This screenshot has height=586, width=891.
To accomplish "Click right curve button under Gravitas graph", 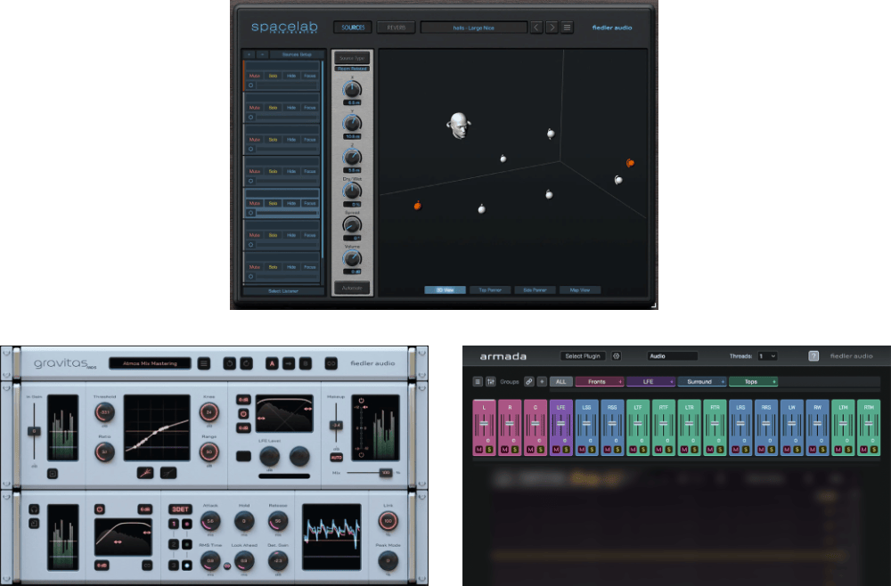I will tap(168, 472).
